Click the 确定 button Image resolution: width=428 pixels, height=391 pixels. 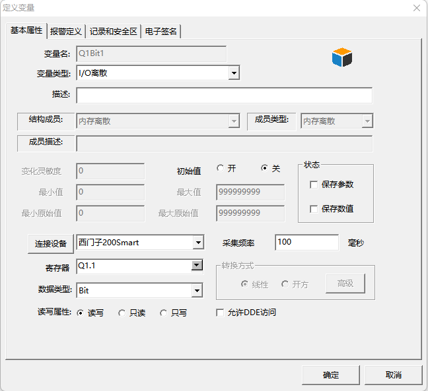click(331, 375)
